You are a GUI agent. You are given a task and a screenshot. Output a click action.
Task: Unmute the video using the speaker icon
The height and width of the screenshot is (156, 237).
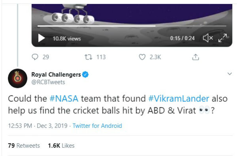point(208,38)
